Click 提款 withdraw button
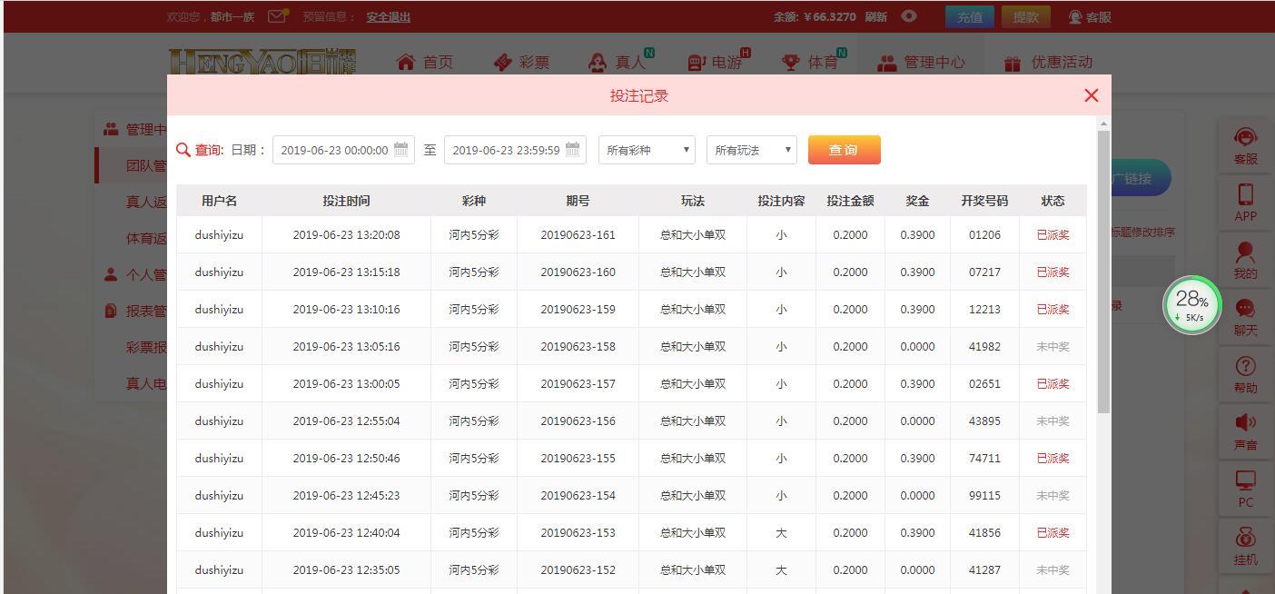Viewport: 1275px width, 594px height. point(1026,16)
